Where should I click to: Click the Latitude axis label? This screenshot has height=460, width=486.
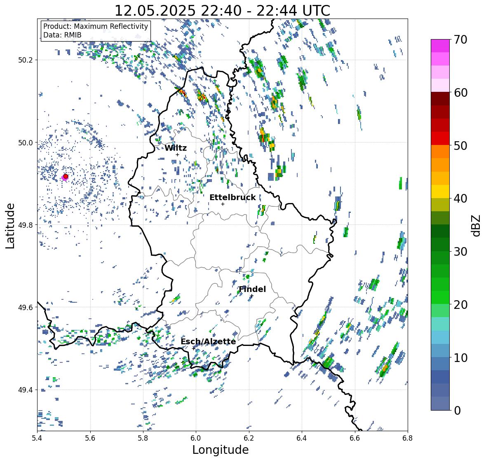[10, 226]
